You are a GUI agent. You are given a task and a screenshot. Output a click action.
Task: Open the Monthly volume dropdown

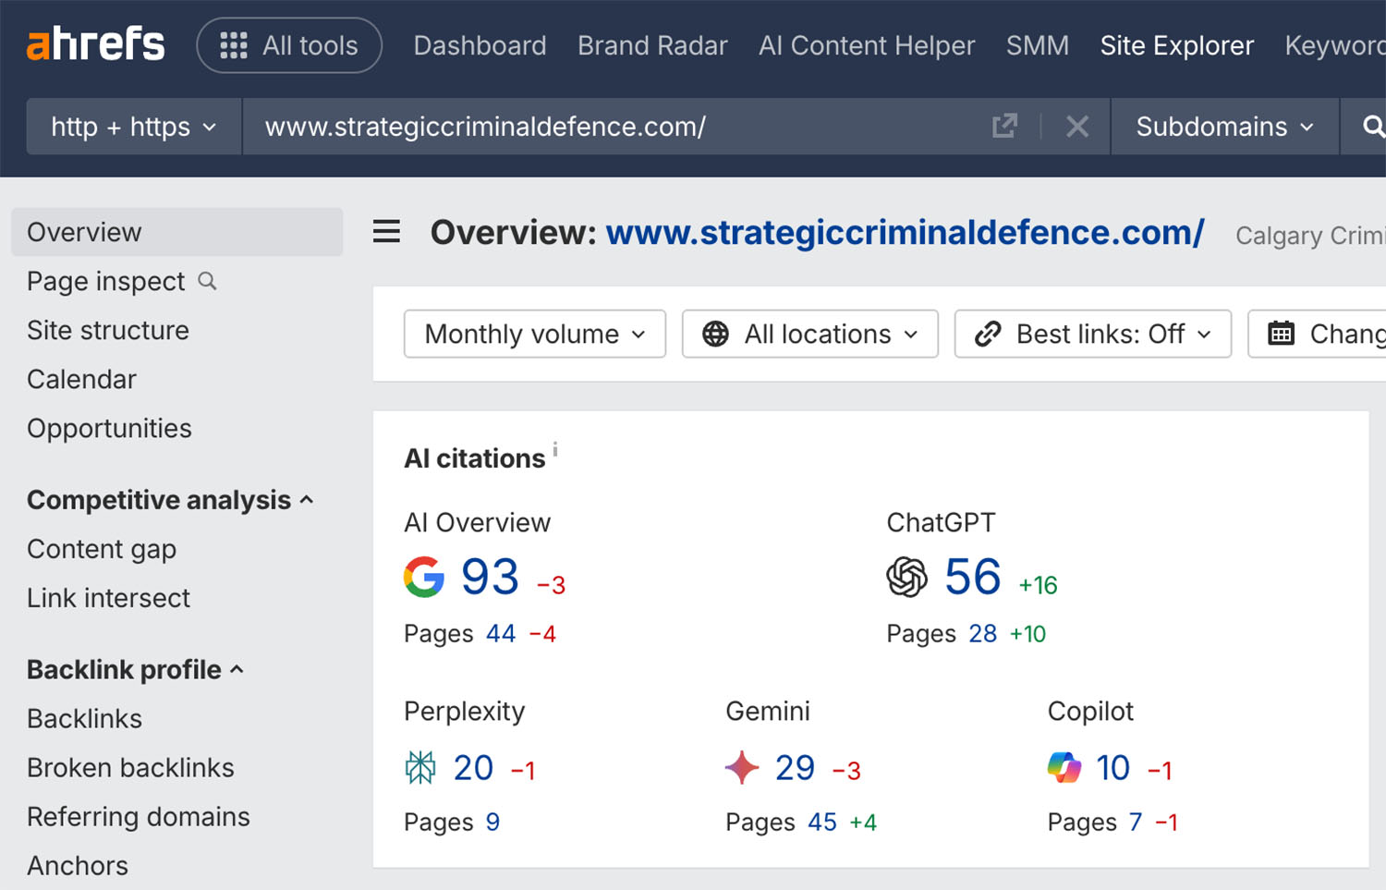(x=534, y=334)
